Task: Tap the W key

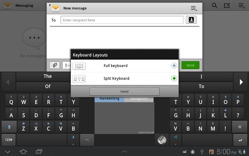Action: pyautogui.click(x=24, y=100)
